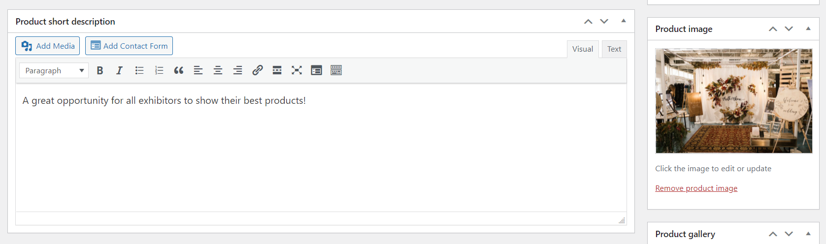826x244 pixels.
Task: Click the Remove product image link
Action: (x=696, y=188)
